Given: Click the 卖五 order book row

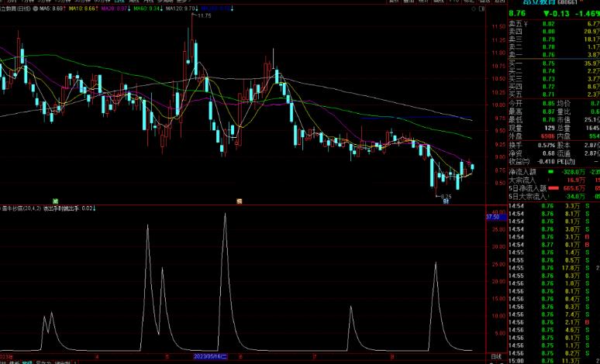Looking at the screenshot, I should click(x=554, y=24).
